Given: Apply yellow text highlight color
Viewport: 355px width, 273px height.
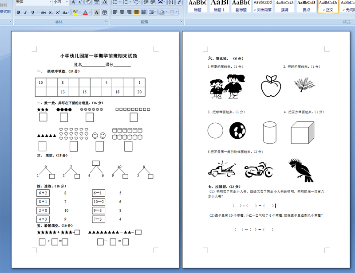Looking at the screenshot, I should pyautogui.click(x=75, y=12).
